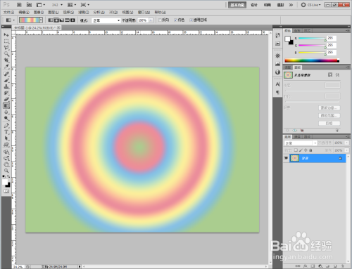This screenshot has width=352, height=269.
Task: Open the 文件 (File) menu
Action: pos(8,12)
